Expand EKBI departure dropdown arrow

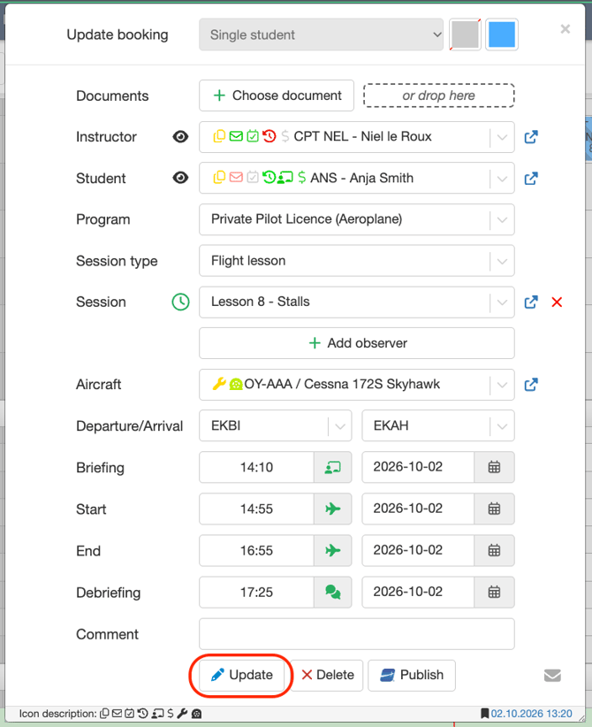(x=339, y=426)
